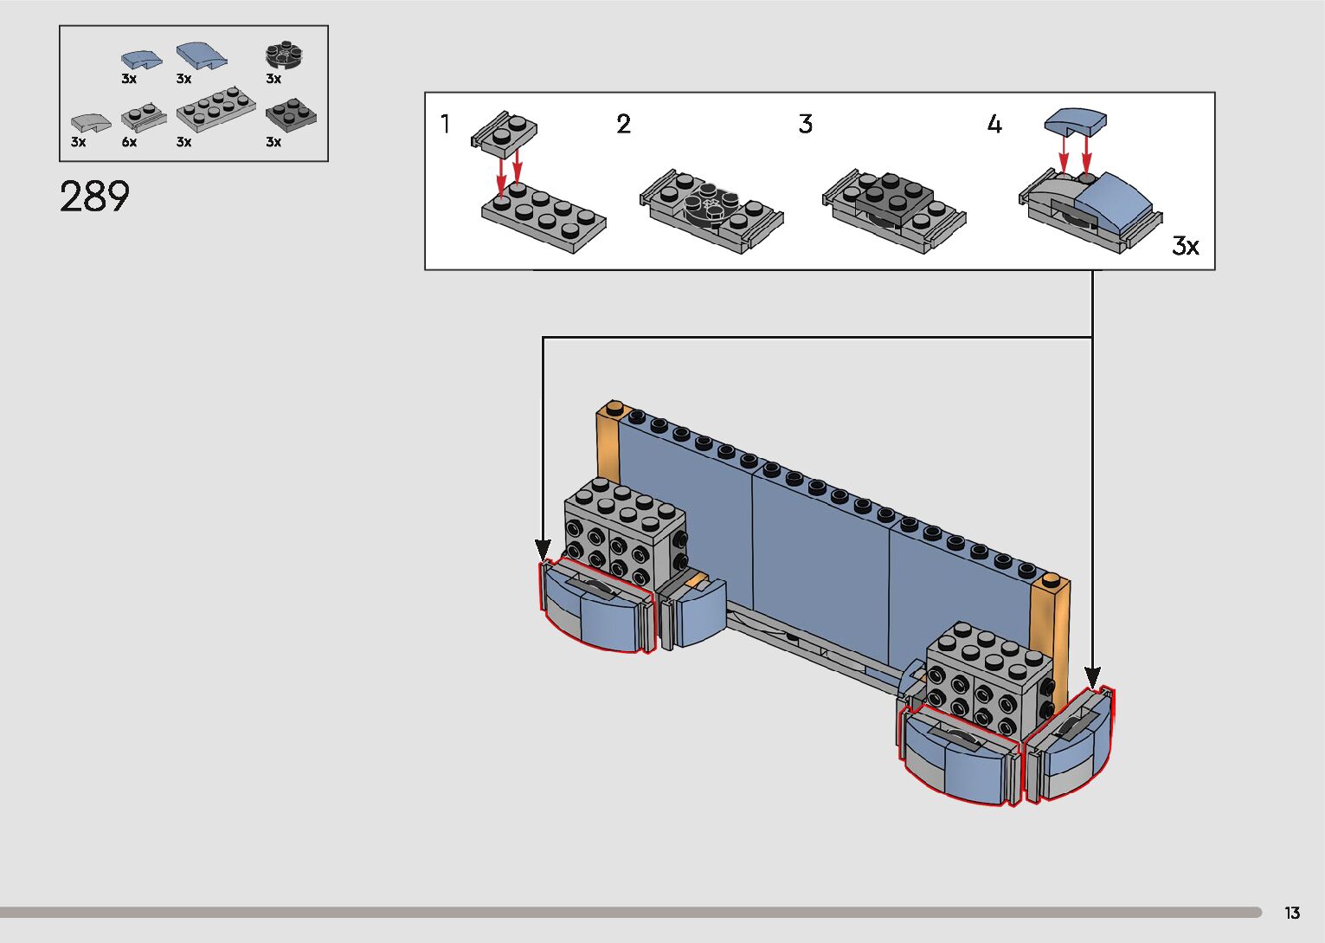Select the gray 2x4 plate in parts list
1325x943 pixels.
[x=215, y=110]
